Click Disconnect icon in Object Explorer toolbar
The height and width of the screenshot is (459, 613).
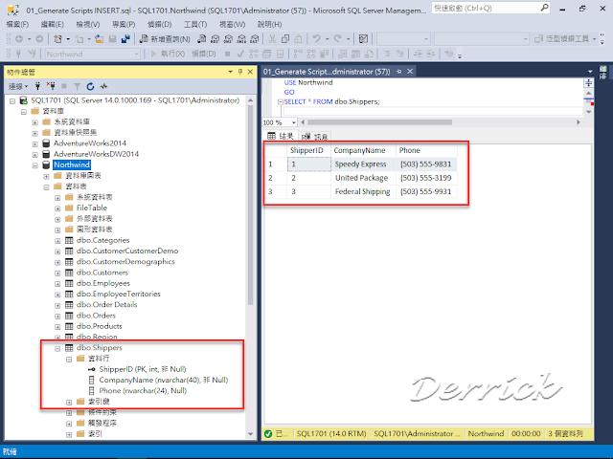(51, 86)
